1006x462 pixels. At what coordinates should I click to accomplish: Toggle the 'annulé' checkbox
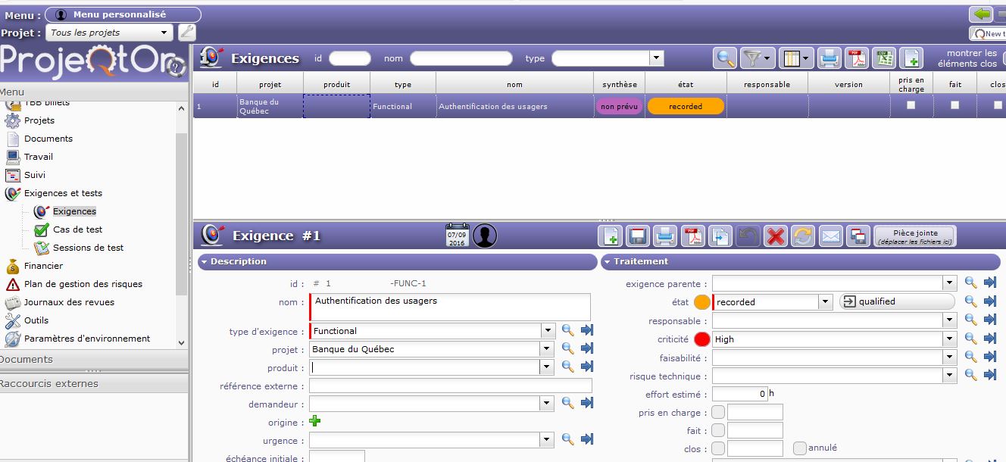click(x=799, y=448)
